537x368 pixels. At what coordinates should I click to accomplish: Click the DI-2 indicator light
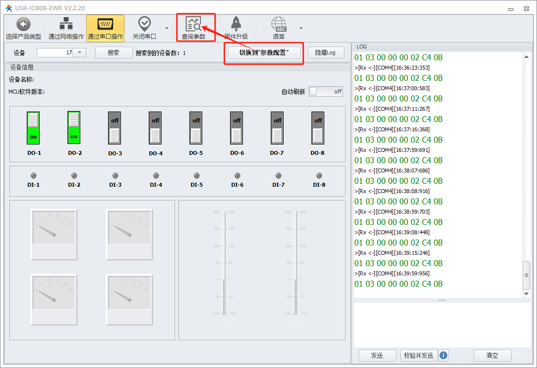74,176
